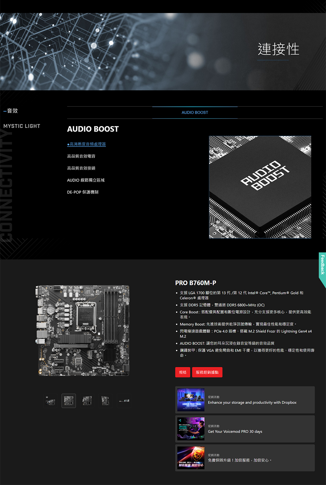
Task: Select the third angled motherboard thumbnail
Action: click(87, 401)
